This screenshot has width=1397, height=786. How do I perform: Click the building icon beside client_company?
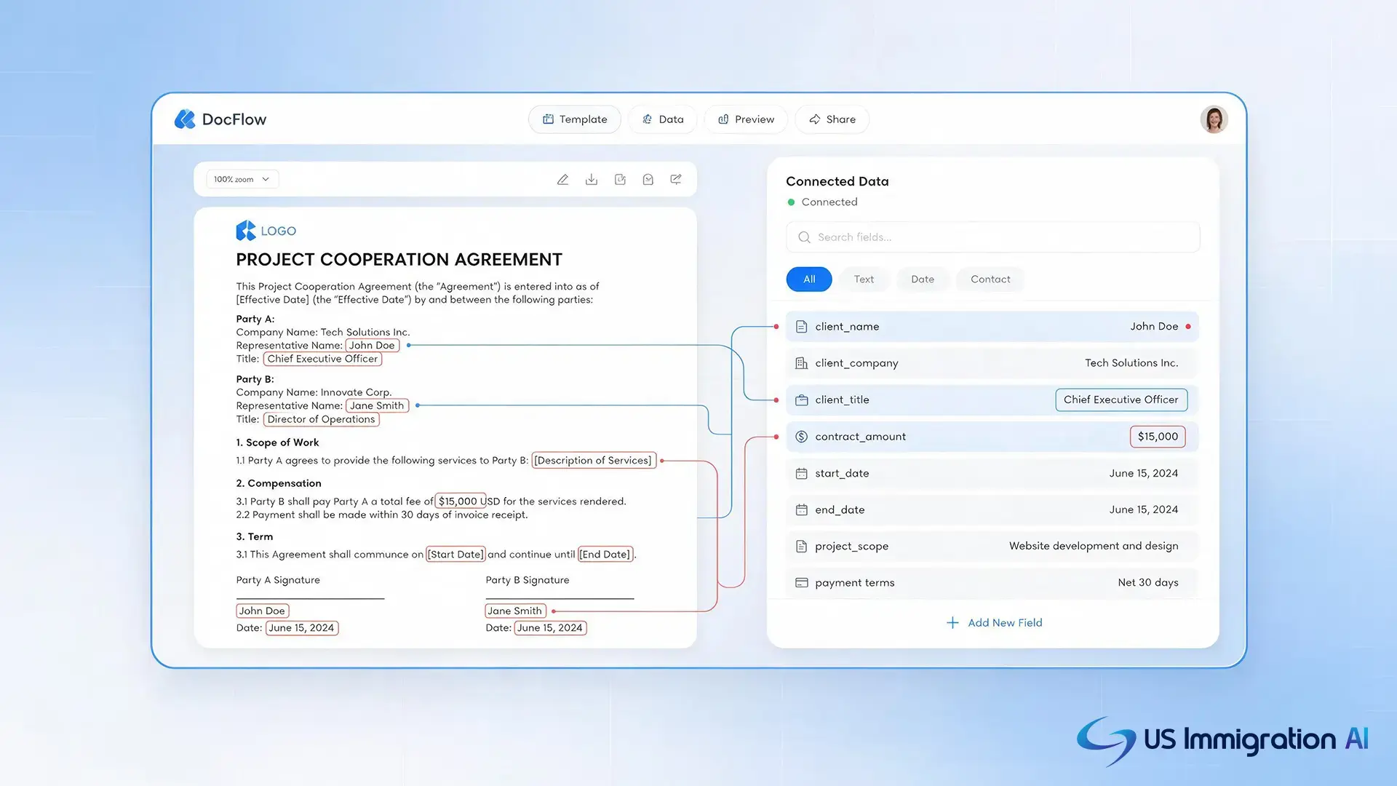pyautogui.click(x=801, y=363)
